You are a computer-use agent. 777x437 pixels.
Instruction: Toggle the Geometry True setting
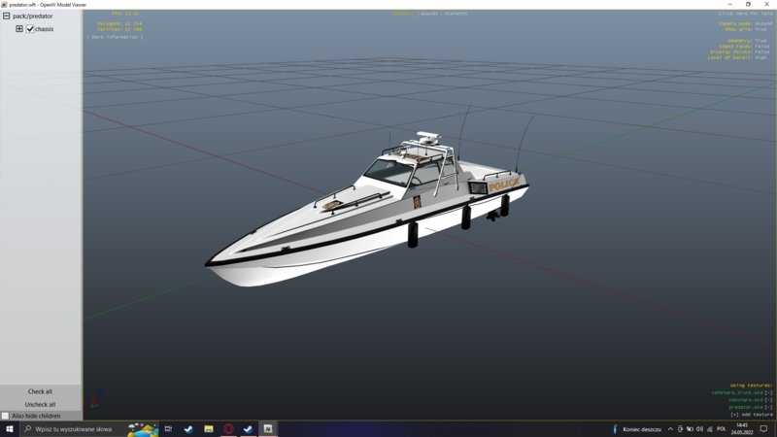coord(747,41)
